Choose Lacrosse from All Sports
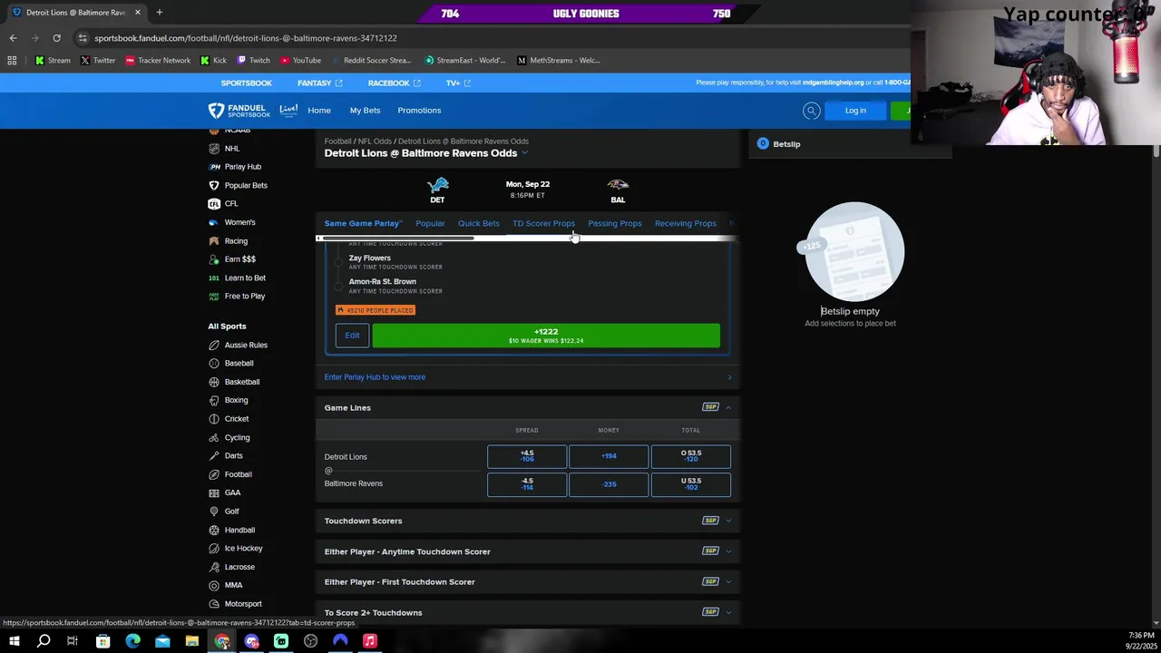 click(239, 567)
